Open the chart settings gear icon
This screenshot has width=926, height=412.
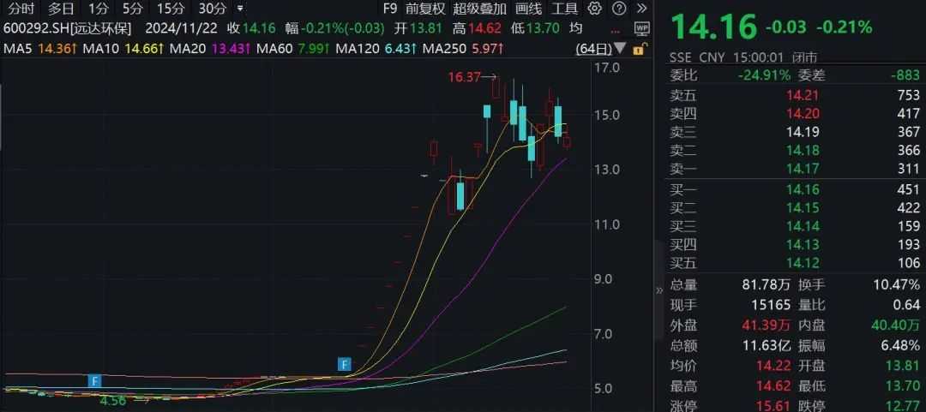pyautogui.click(x=595, y=9)
